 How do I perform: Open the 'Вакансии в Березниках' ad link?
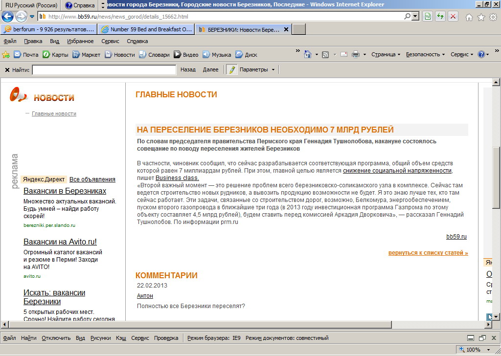pyautogui.click(x=65, y=191)
